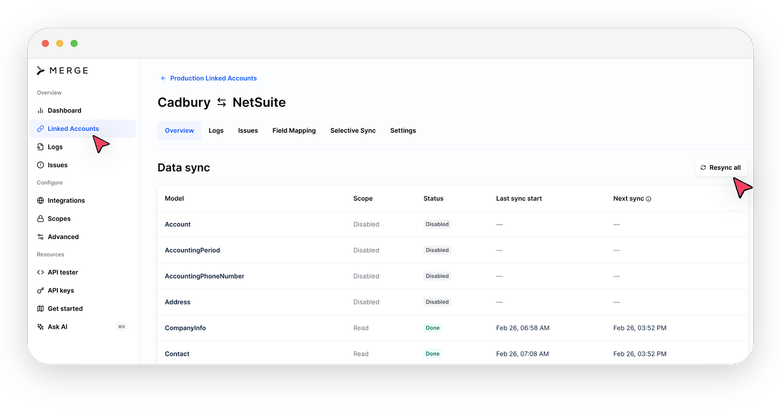Click the green macOS maximize button
The width and height of the screenshot is (781, 410).
point(74,43)
